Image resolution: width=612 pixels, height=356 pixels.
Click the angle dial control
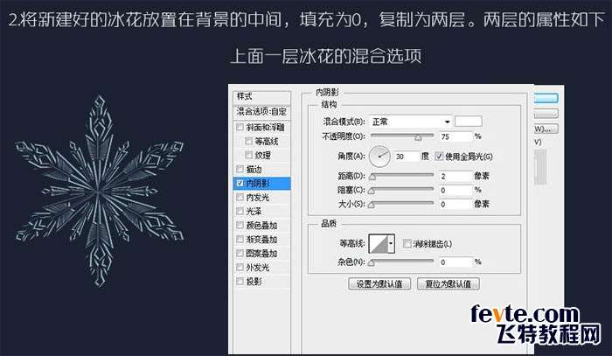tap(379, 157)
